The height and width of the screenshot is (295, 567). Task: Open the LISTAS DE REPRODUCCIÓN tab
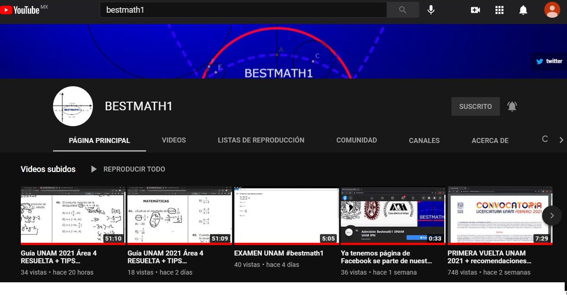click(261, 140)
